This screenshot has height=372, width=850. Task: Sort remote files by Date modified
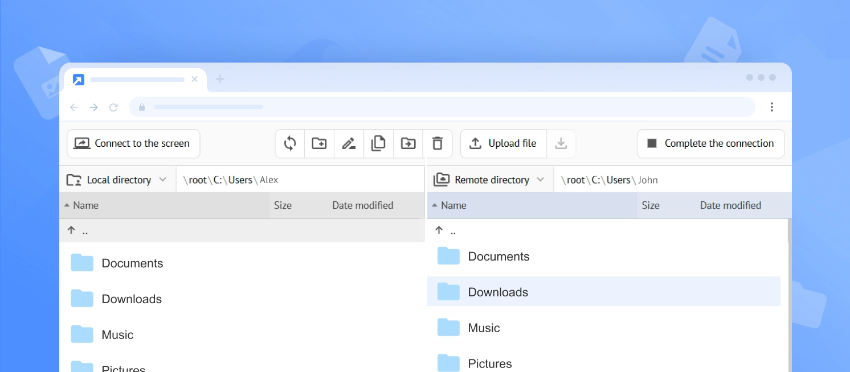[730, 205]
